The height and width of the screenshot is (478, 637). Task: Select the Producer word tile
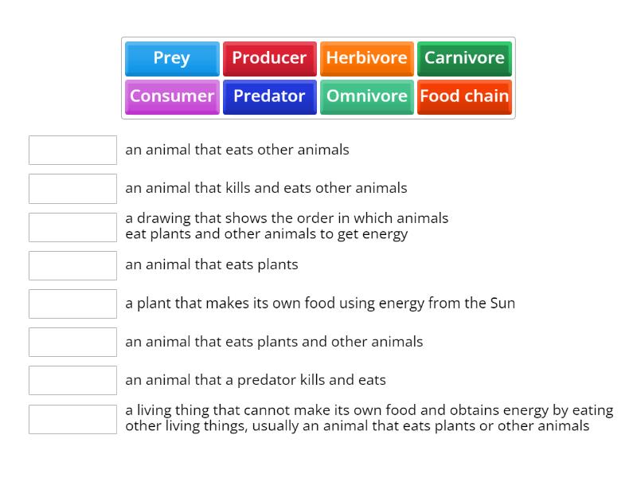pyautogui.click(x=270, y=58)
